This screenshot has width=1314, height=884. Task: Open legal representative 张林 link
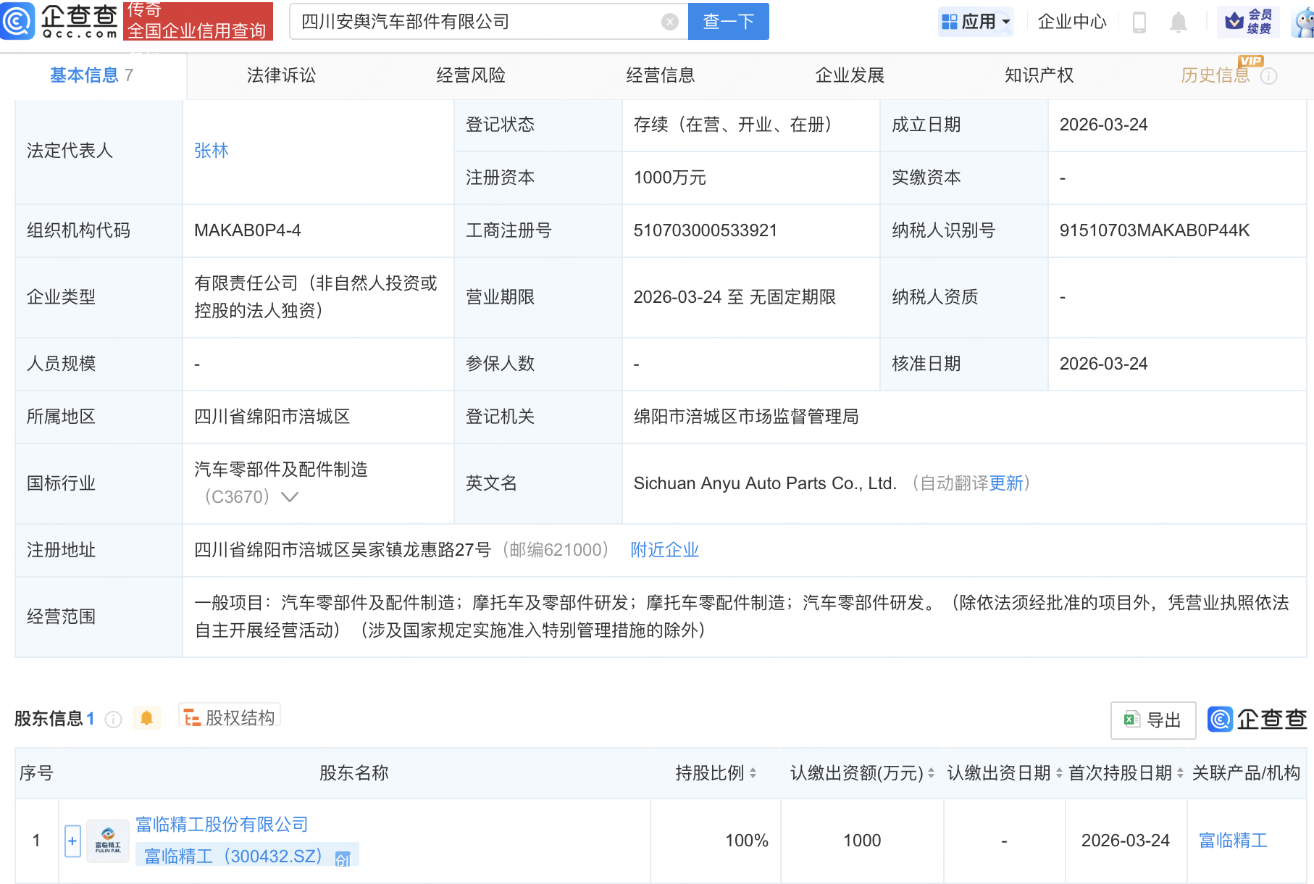coord(211,151)
